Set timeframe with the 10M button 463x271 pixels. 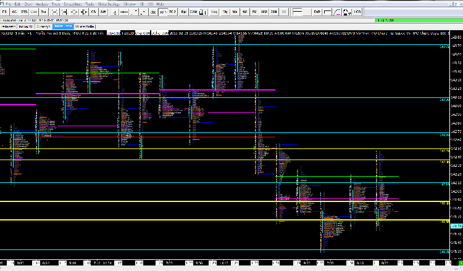tap(265, 12)
